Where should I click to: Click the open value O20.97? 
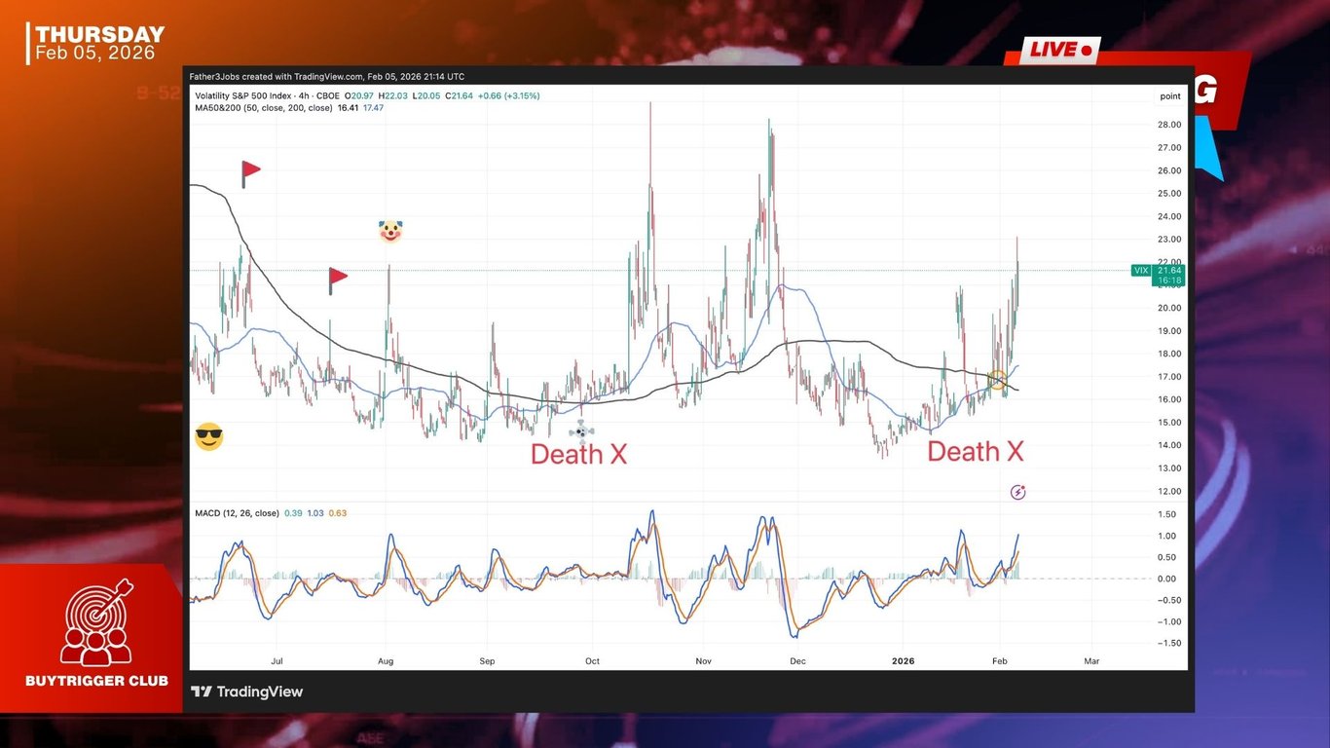[360, 95]
